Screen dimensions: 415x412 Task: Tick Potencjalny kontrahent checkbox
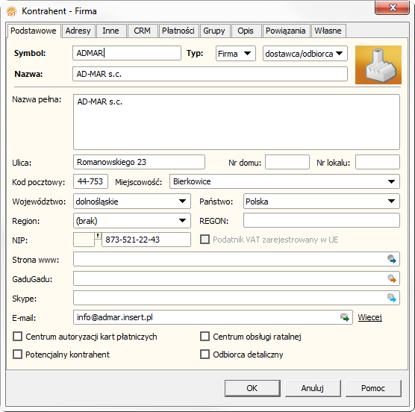tap(18, 354)
